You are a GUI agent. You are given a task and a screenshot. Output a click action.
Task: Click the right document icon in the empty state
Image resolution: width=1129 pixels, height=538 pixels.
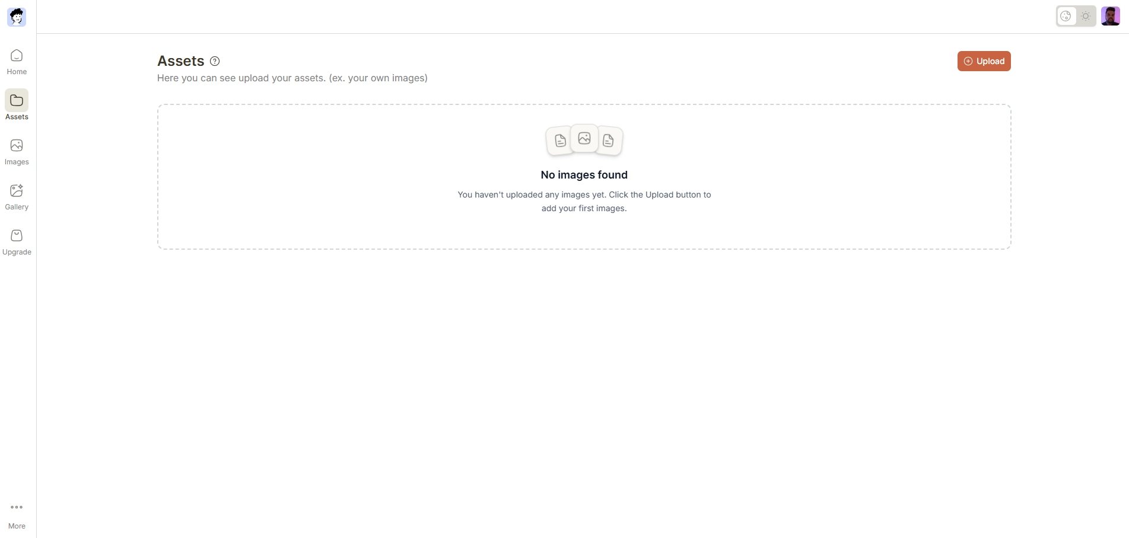coord(609,141)
